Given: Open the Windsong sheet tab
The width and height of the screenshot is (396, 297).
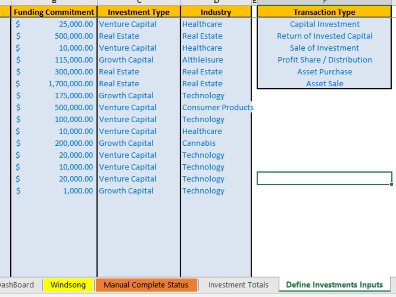Looking at the screenshot, I should pyautogui.click(x=68, y=285).
